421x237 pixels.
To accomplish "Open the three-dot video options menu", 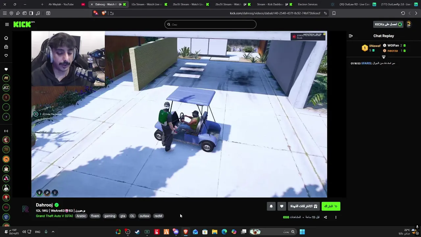I will click(336, 217).
